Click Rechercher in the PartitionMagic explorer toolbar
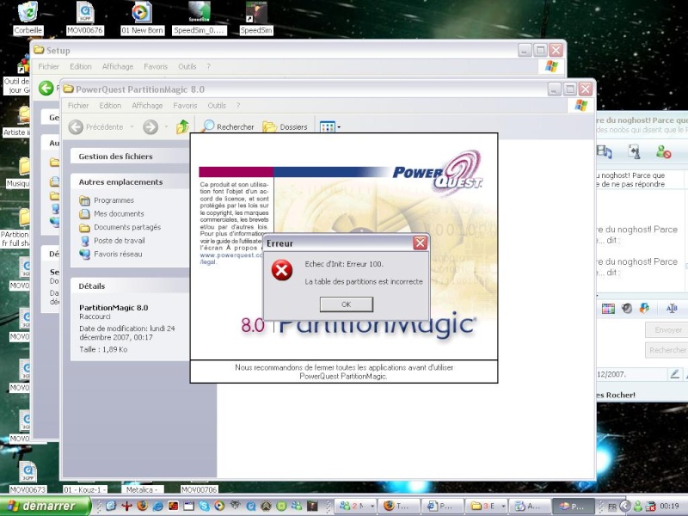This screenshot has width=688, height=516. [228, 126]
